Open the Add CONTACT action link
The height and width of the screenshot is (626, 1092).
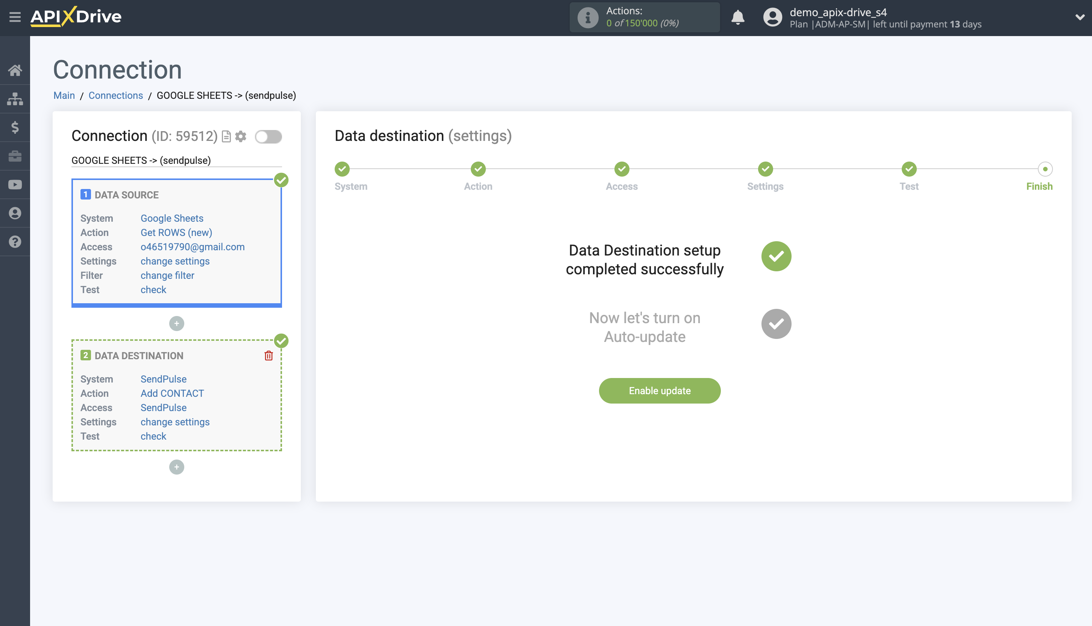172,393
